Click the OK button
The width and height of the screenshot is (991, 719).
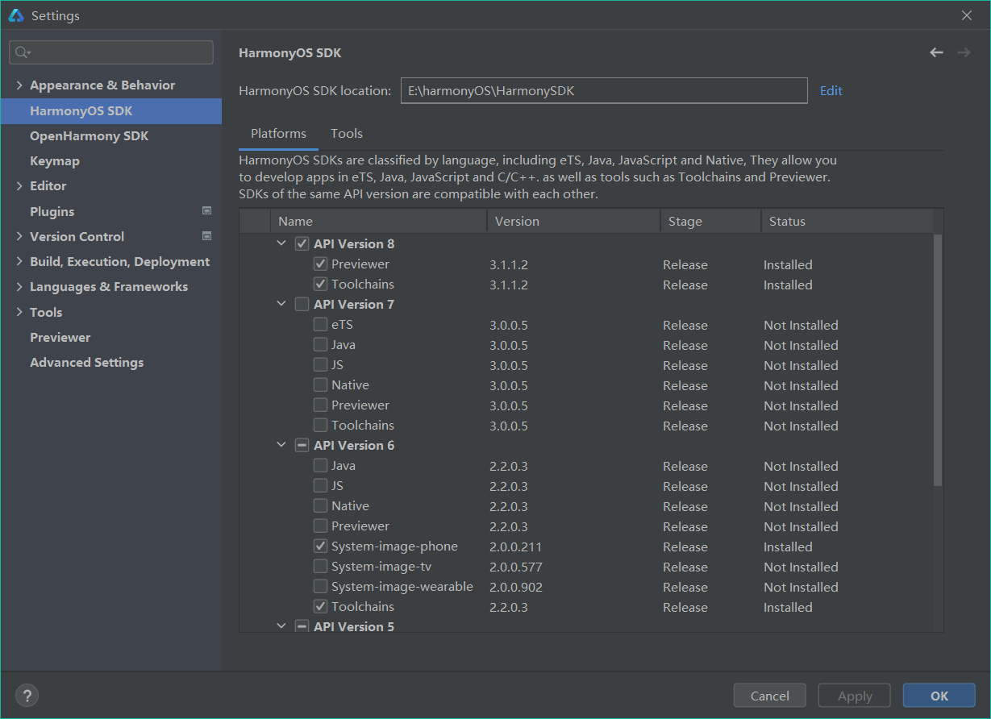click(x=939, y=696)
